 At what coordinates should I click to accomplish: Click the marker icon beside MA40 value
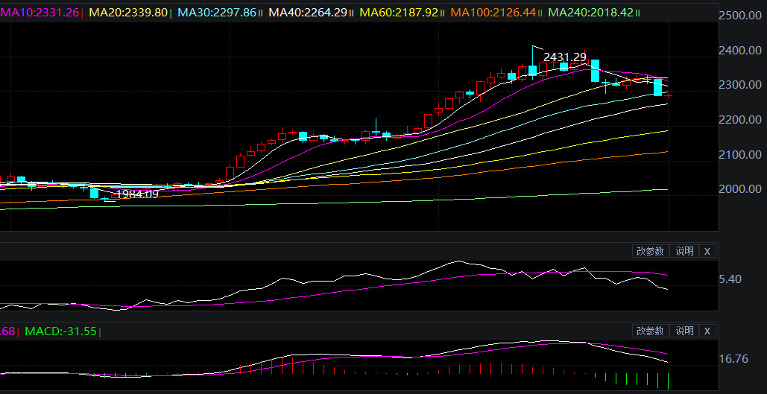click(353, 13)
